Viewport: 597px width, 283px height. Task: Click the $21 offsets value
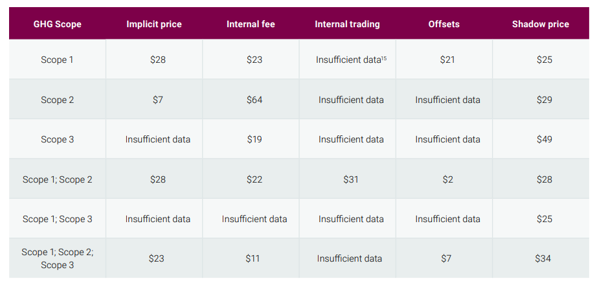point(448,60)
